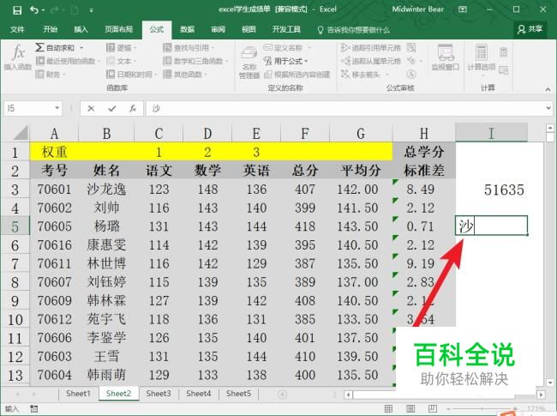Image resolution: width=557 pixels, height=416 pixels.
Task: Click Trace Precedents (追踪引用单元格)
Action: coord(370,47)
